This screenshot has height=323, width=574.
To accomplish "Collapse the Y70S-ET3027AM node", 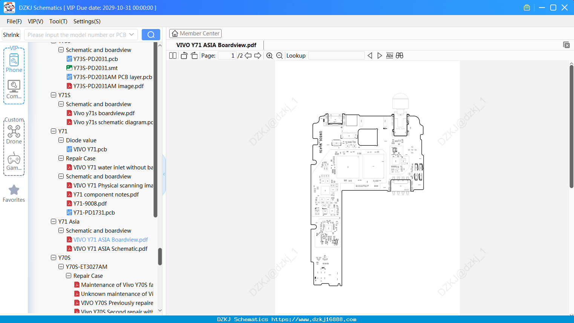I will [x=61, y=267].
